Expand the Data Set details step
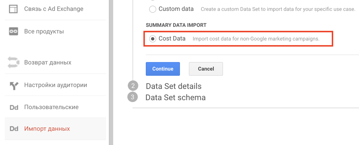This screenshot has width=359, height=145. (173, 86)
